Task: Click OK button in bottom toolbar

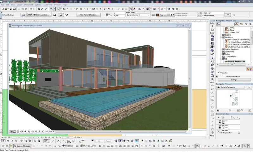Action: pyautogui.click(x=99, y=141)
